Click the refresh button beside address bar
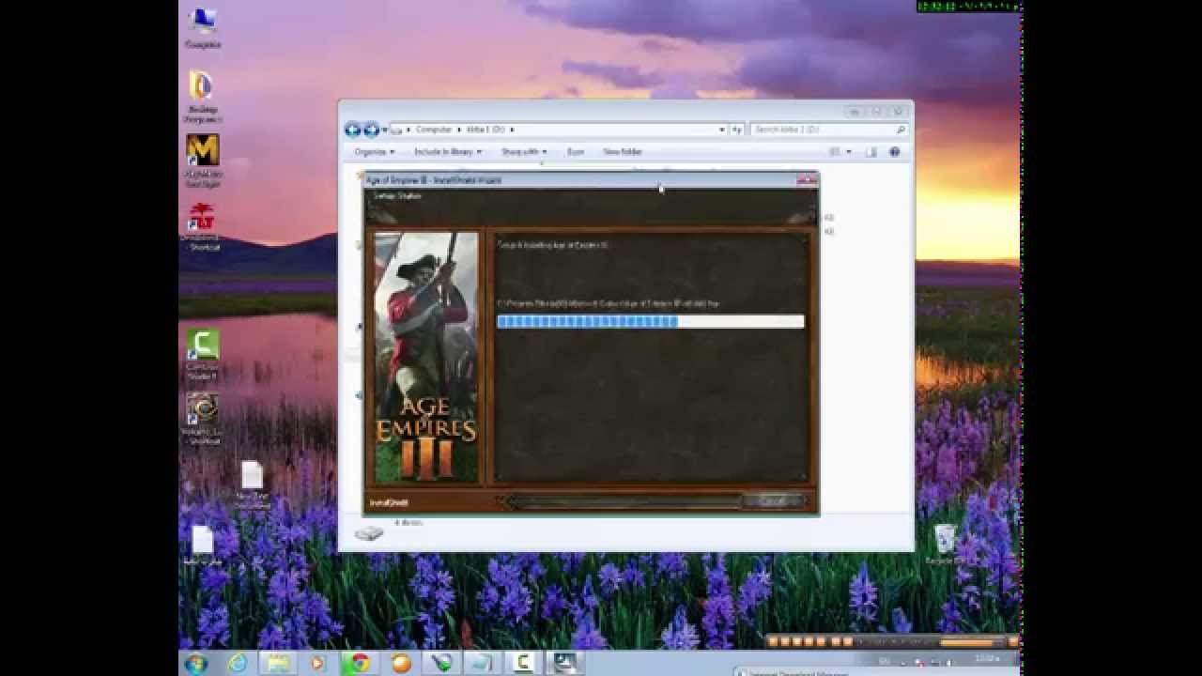1202x676 pixels. click(x=737, y=130)
